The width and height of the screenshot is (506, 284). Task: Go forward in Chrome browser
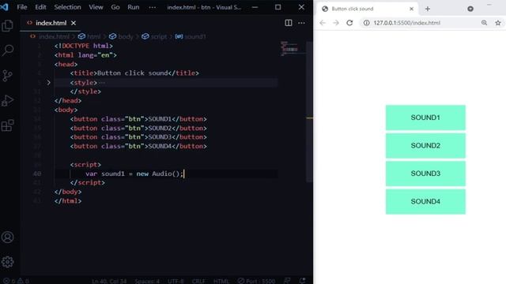click(336, 23)
